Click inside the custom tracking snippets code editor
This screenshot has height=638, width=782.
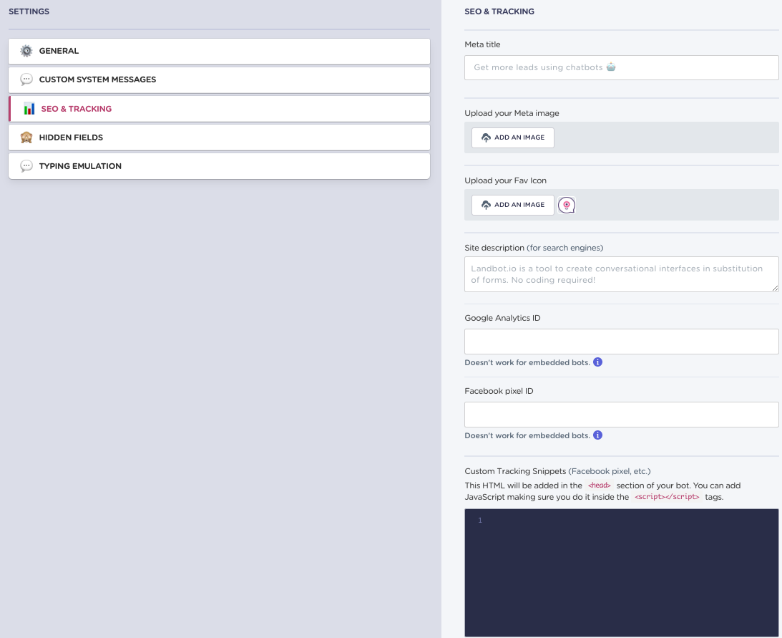click(622, 573)
